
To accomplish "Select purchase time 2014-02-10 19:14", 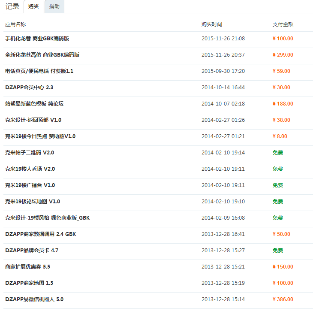I will (223, 153).
